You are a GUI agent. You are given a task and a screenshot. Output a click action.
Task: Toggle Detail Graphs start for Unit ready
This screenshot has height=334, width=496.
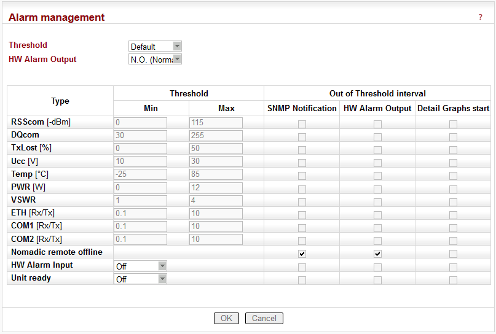[x=453, y=280]
